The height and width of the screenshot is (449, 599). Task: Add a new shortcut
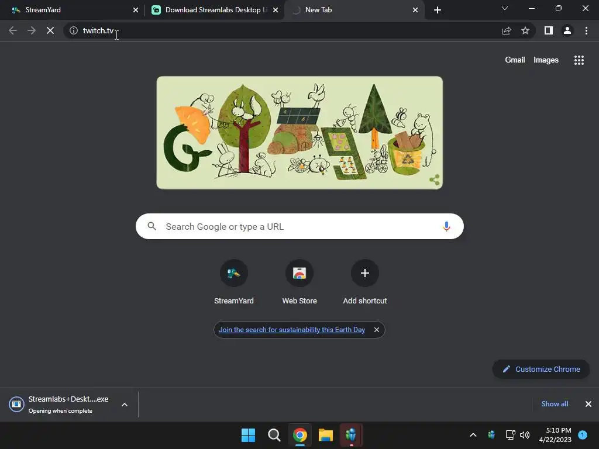pos(365,282)
